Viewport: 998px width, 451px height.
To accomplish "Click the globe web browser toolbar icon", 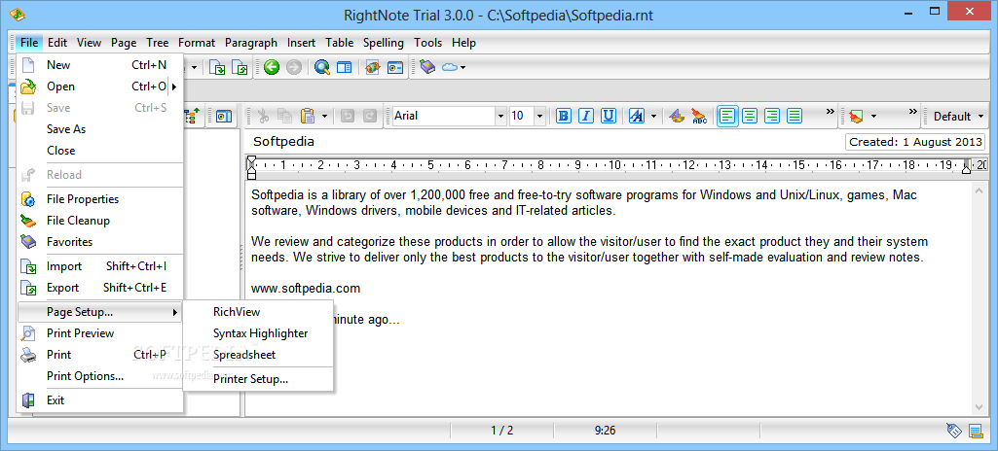I will click(373, 67).
